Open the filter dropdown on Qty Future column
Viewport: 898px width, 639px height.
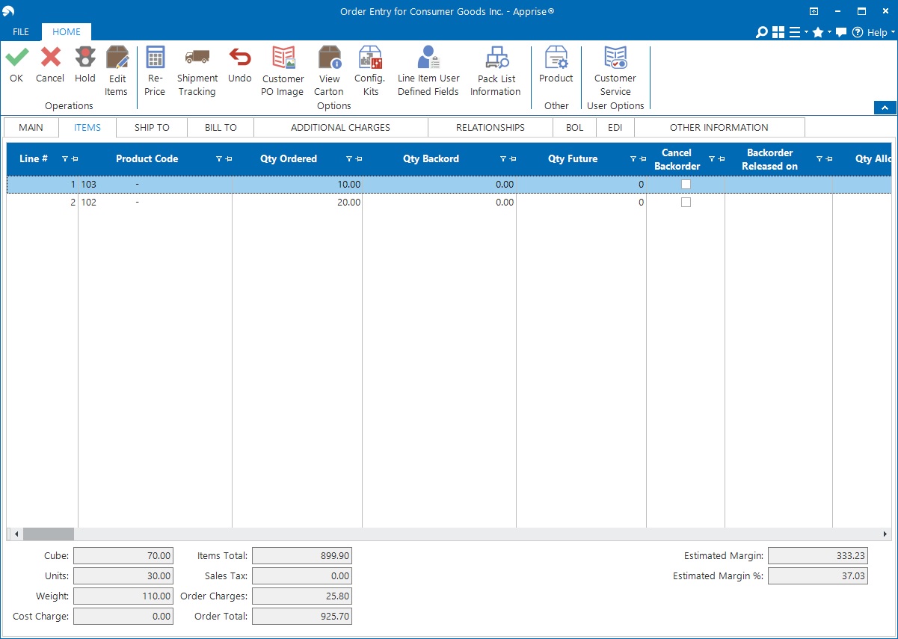point(633,159)
